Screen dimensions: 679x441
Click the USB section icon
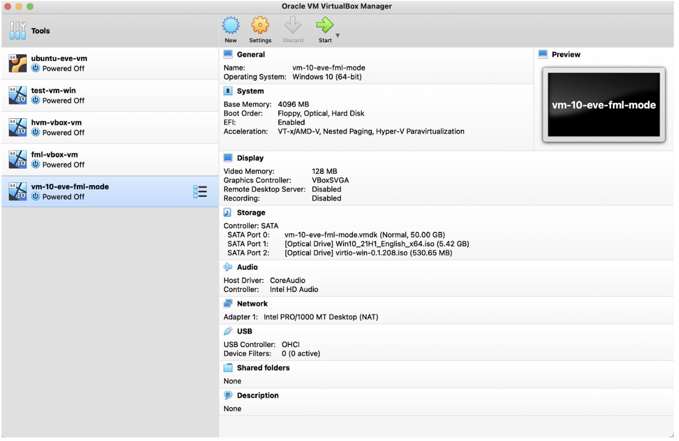pos(228,330)
